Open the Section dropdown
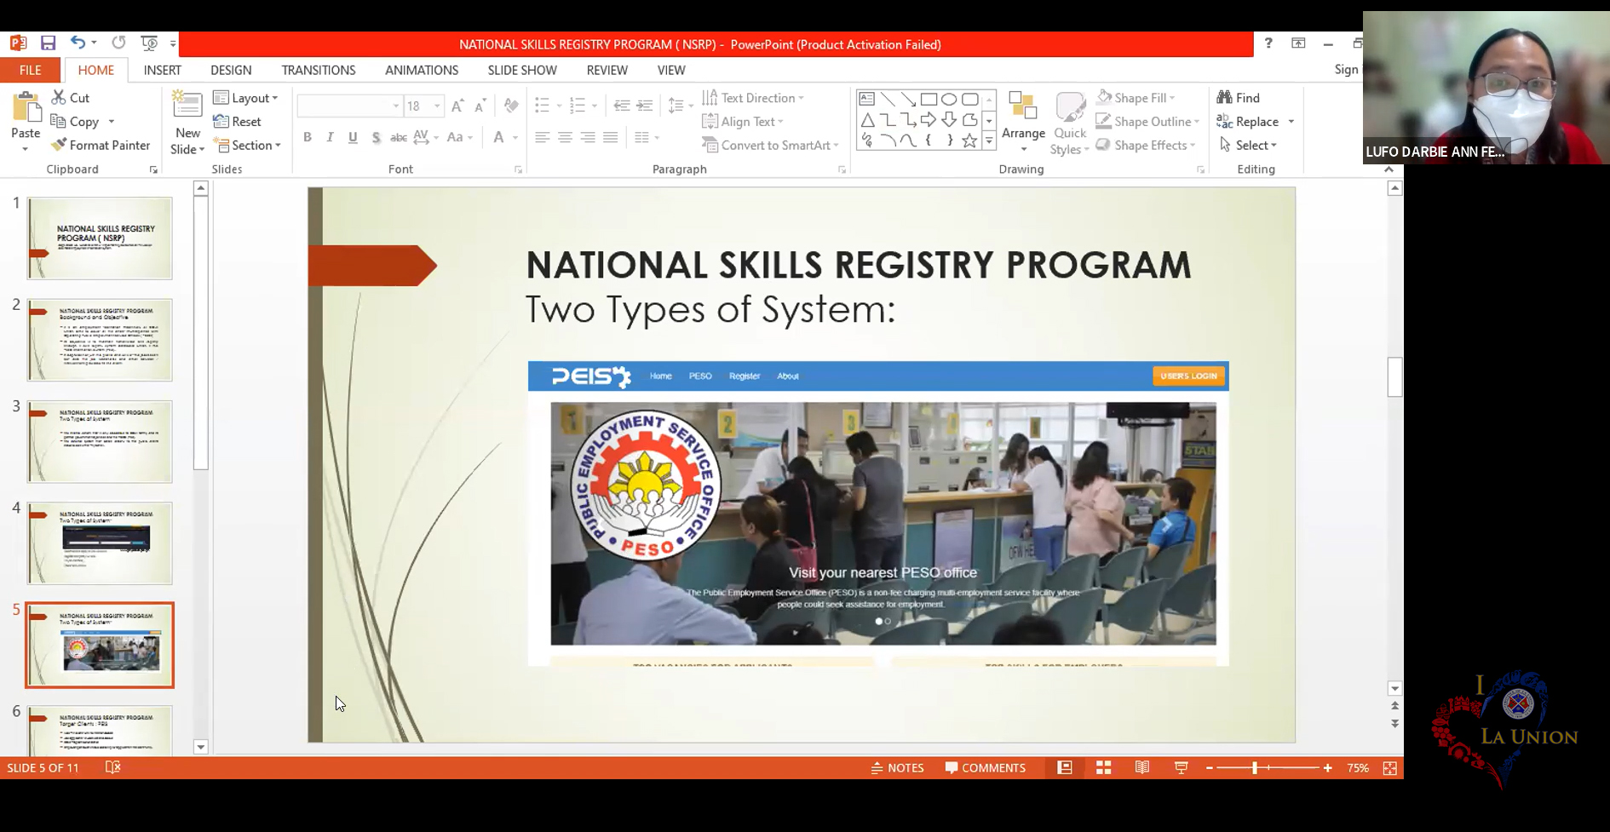This screenshot has width=1610, height=832. pos(247,146)
